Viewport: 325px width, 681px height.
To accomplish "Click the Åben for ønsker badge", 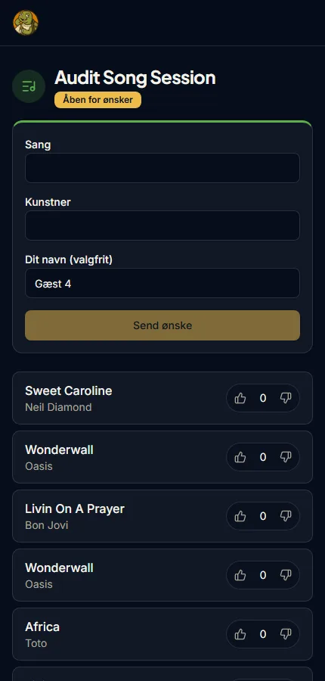I will (x=97, y=100).
